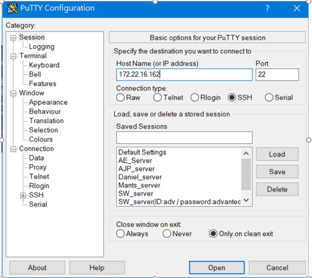This screenshot has height=278, width=312.
Task: Open the Proxy settings page
Action: tap(38, 167)
